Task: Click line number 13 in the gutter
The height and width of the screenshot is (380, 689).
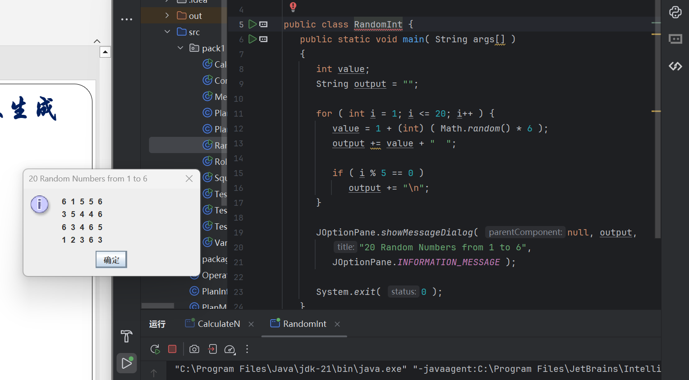Action: (238, 143)
